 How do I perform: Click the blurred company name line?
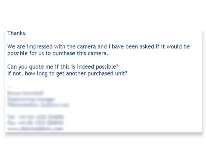coord(38,105)
